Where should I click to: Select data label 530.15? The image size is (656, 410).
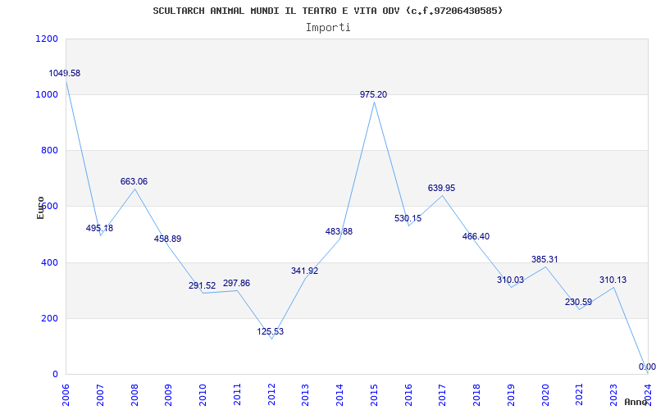pos(408,218)
